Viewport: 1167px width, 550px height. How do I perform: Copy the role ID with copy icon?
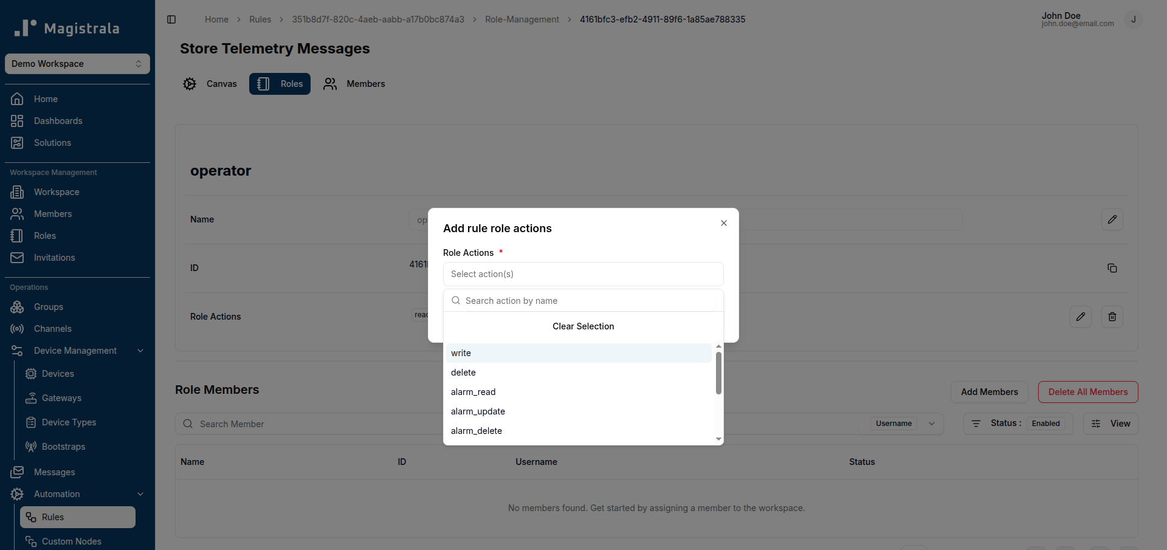pyautogui.click(x=1112, y=268)
